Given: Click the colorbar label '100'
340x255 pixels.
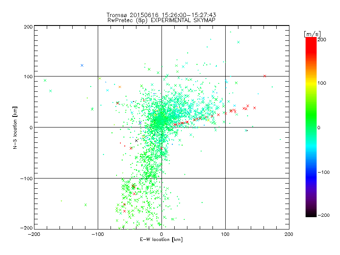Looking at the screenshot, I should 322,83.
